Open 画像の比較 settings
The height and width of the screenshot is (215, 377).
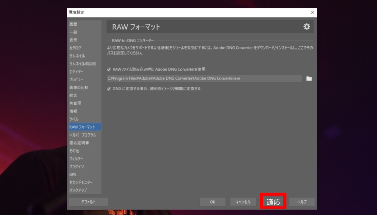(x=85, y=87)
